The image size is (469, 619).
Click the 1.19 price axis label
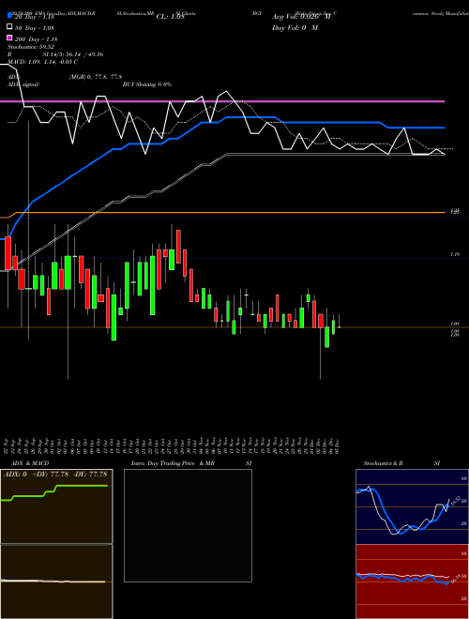(455, 255)
